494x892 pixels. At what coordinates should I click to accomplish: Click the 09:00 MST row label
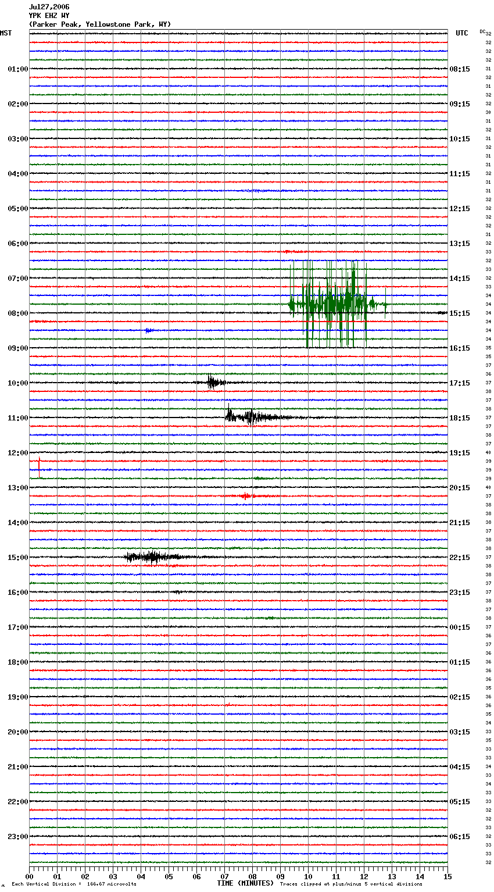click(x=18, y=348)
